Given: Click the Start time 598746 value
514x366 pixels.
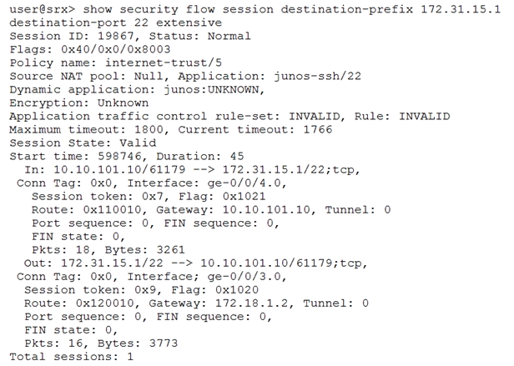Looking at the screenshot, I should [x=119, y=156].
